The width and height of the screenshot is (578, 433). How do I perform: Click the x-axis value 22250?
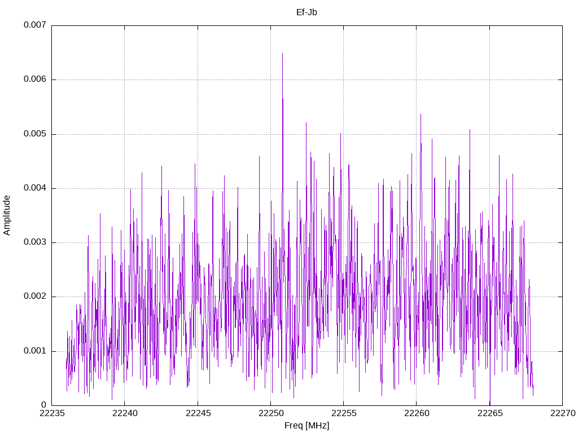pyautogui.click(x=271, y=413)
